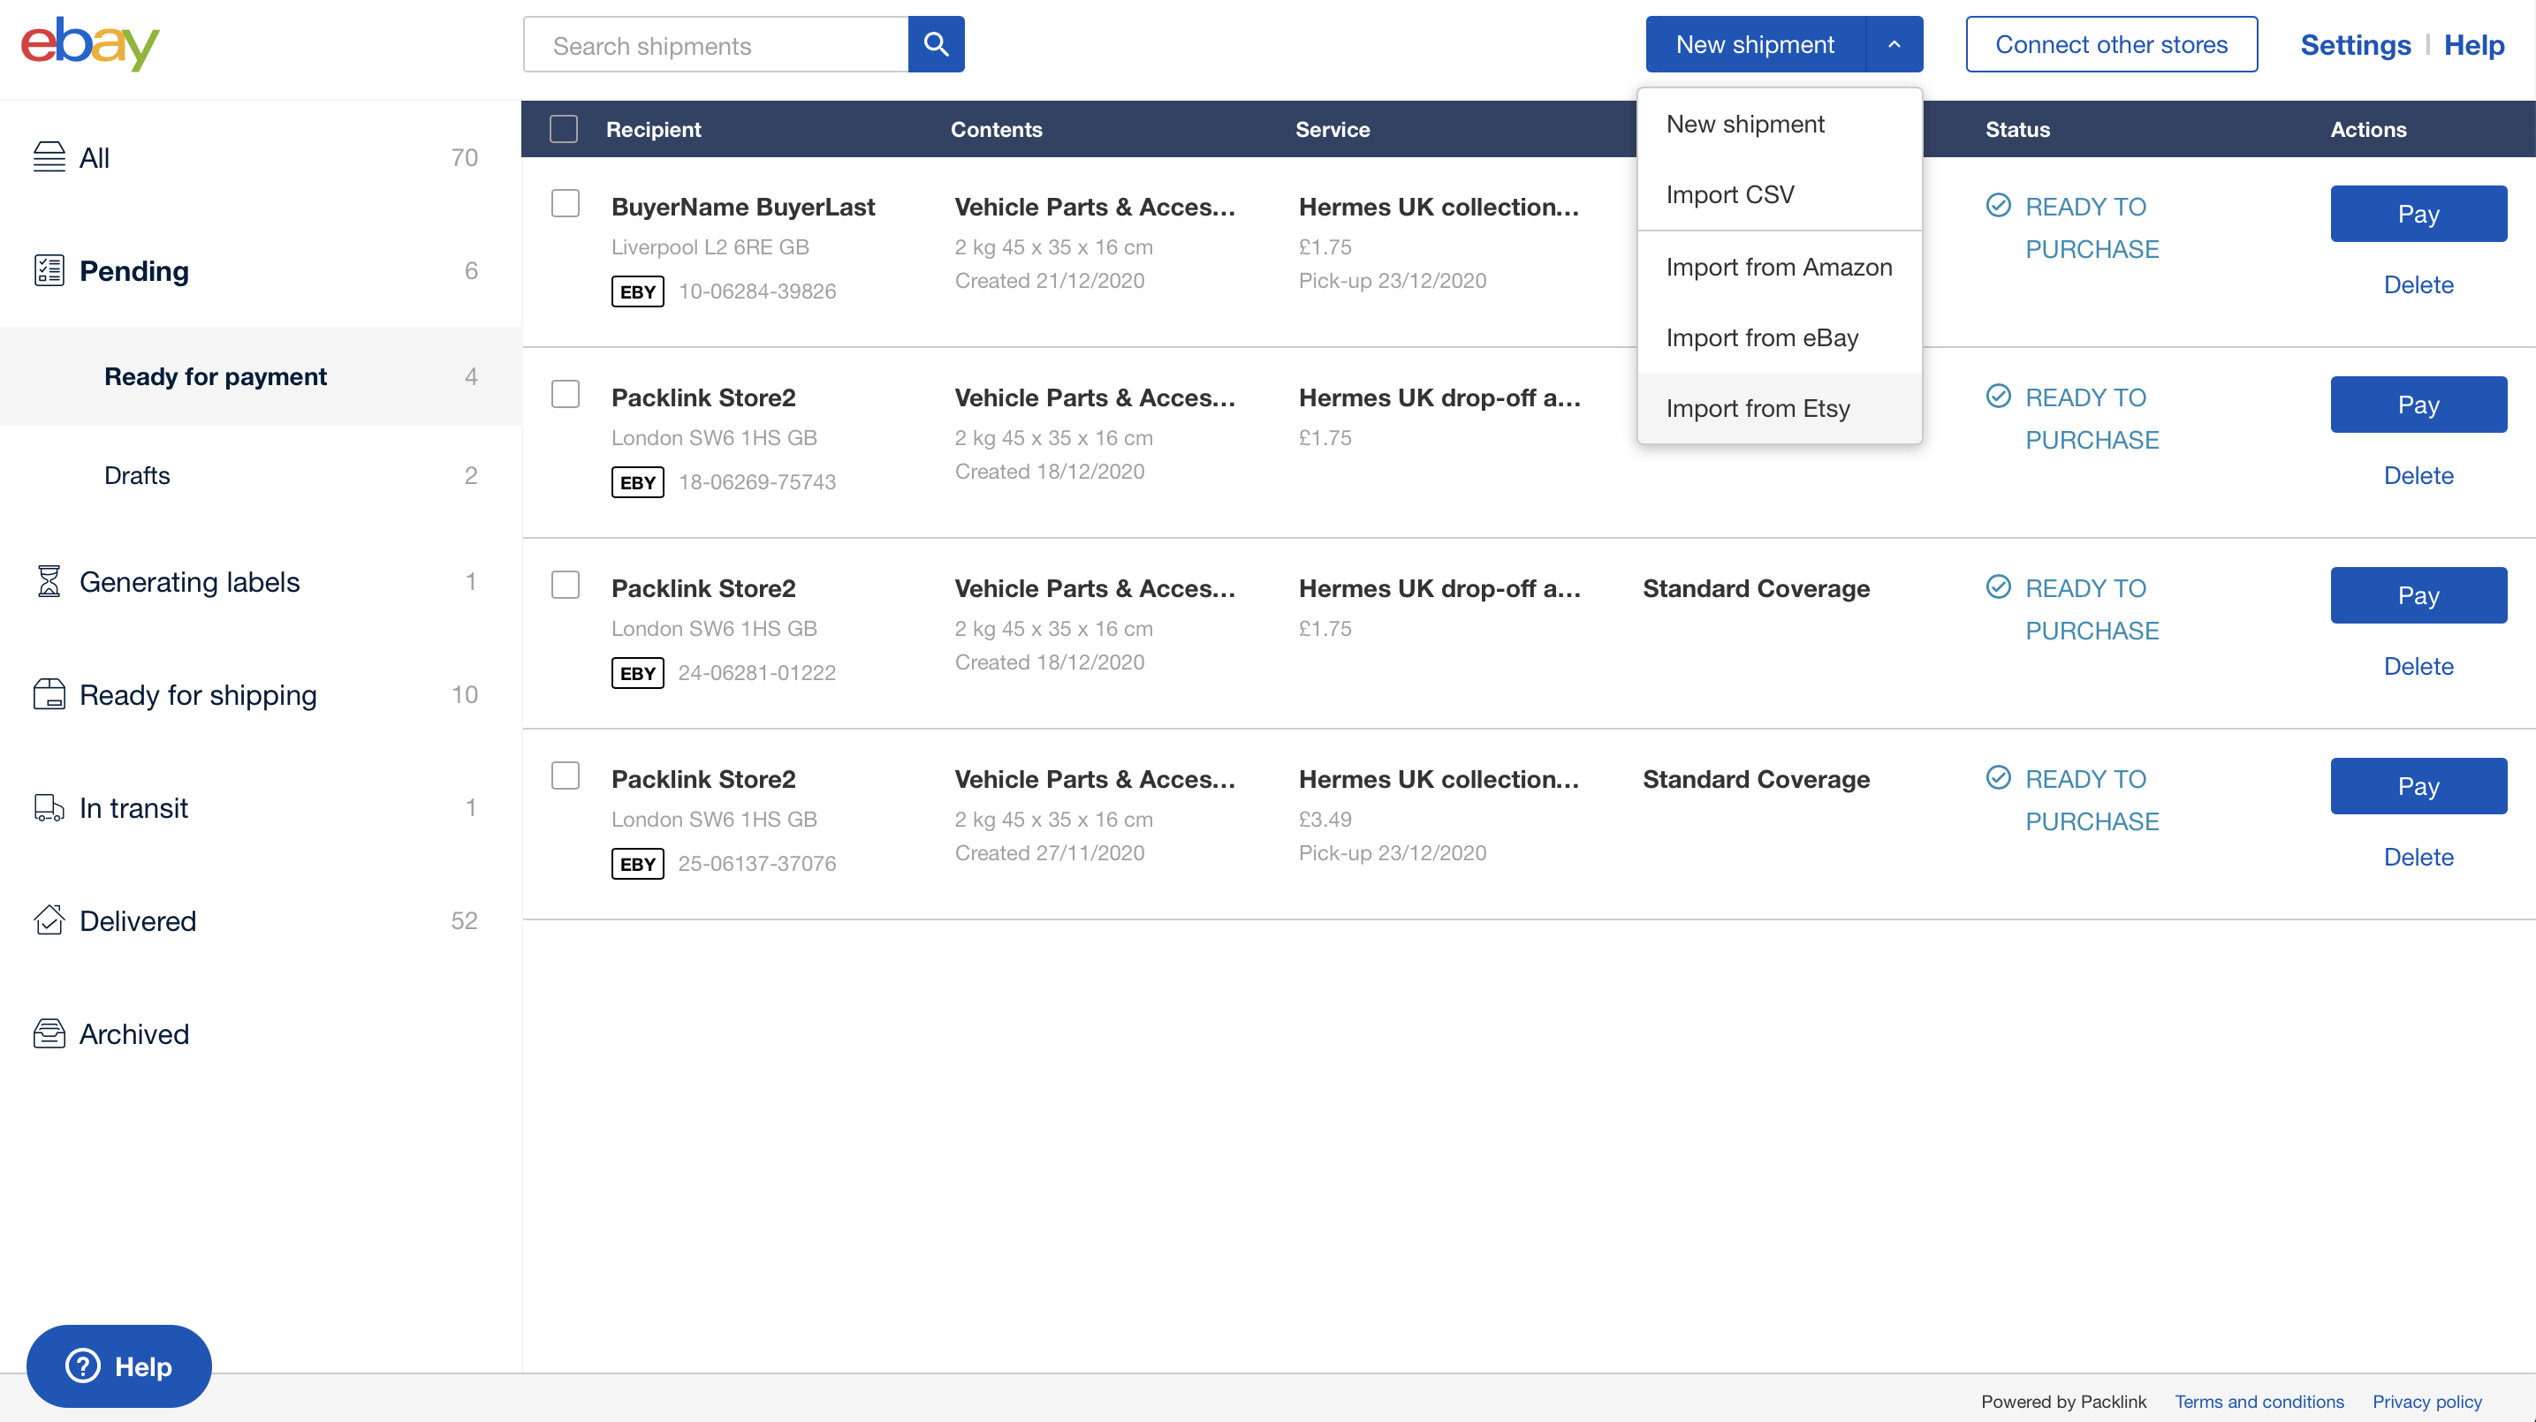Pay for order 18-06269-75743
Screen dimensions: 2536x1422
[x=2418, y=405]
